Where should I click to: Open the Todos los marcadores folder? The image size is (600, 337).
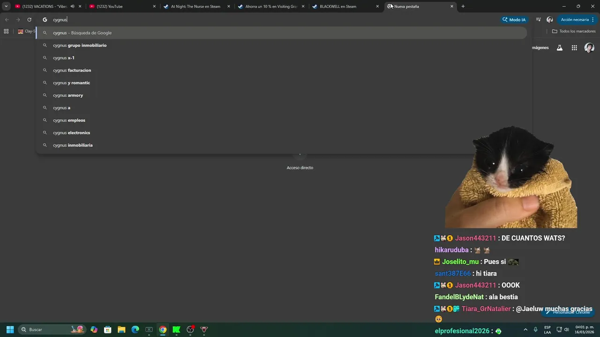574,31
